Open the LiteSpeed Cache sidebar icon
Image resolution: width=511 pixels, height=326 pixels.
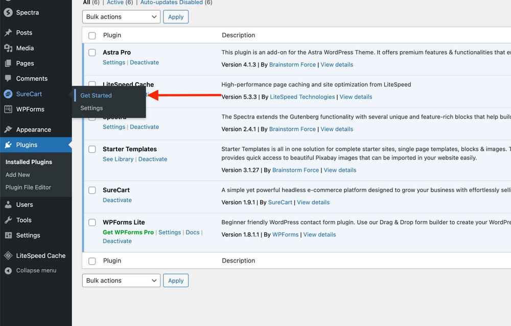(x=8, y=255)
